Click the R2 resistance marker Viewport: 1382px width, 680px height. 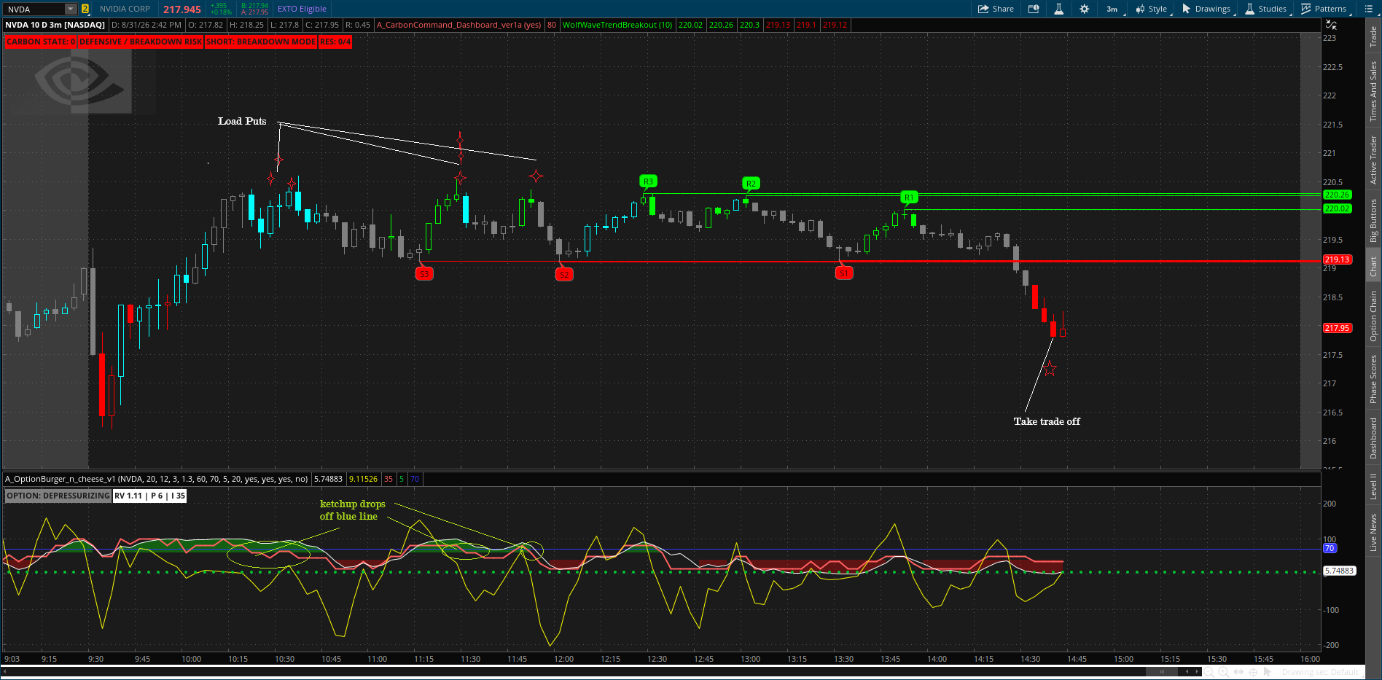coord(751,184)
